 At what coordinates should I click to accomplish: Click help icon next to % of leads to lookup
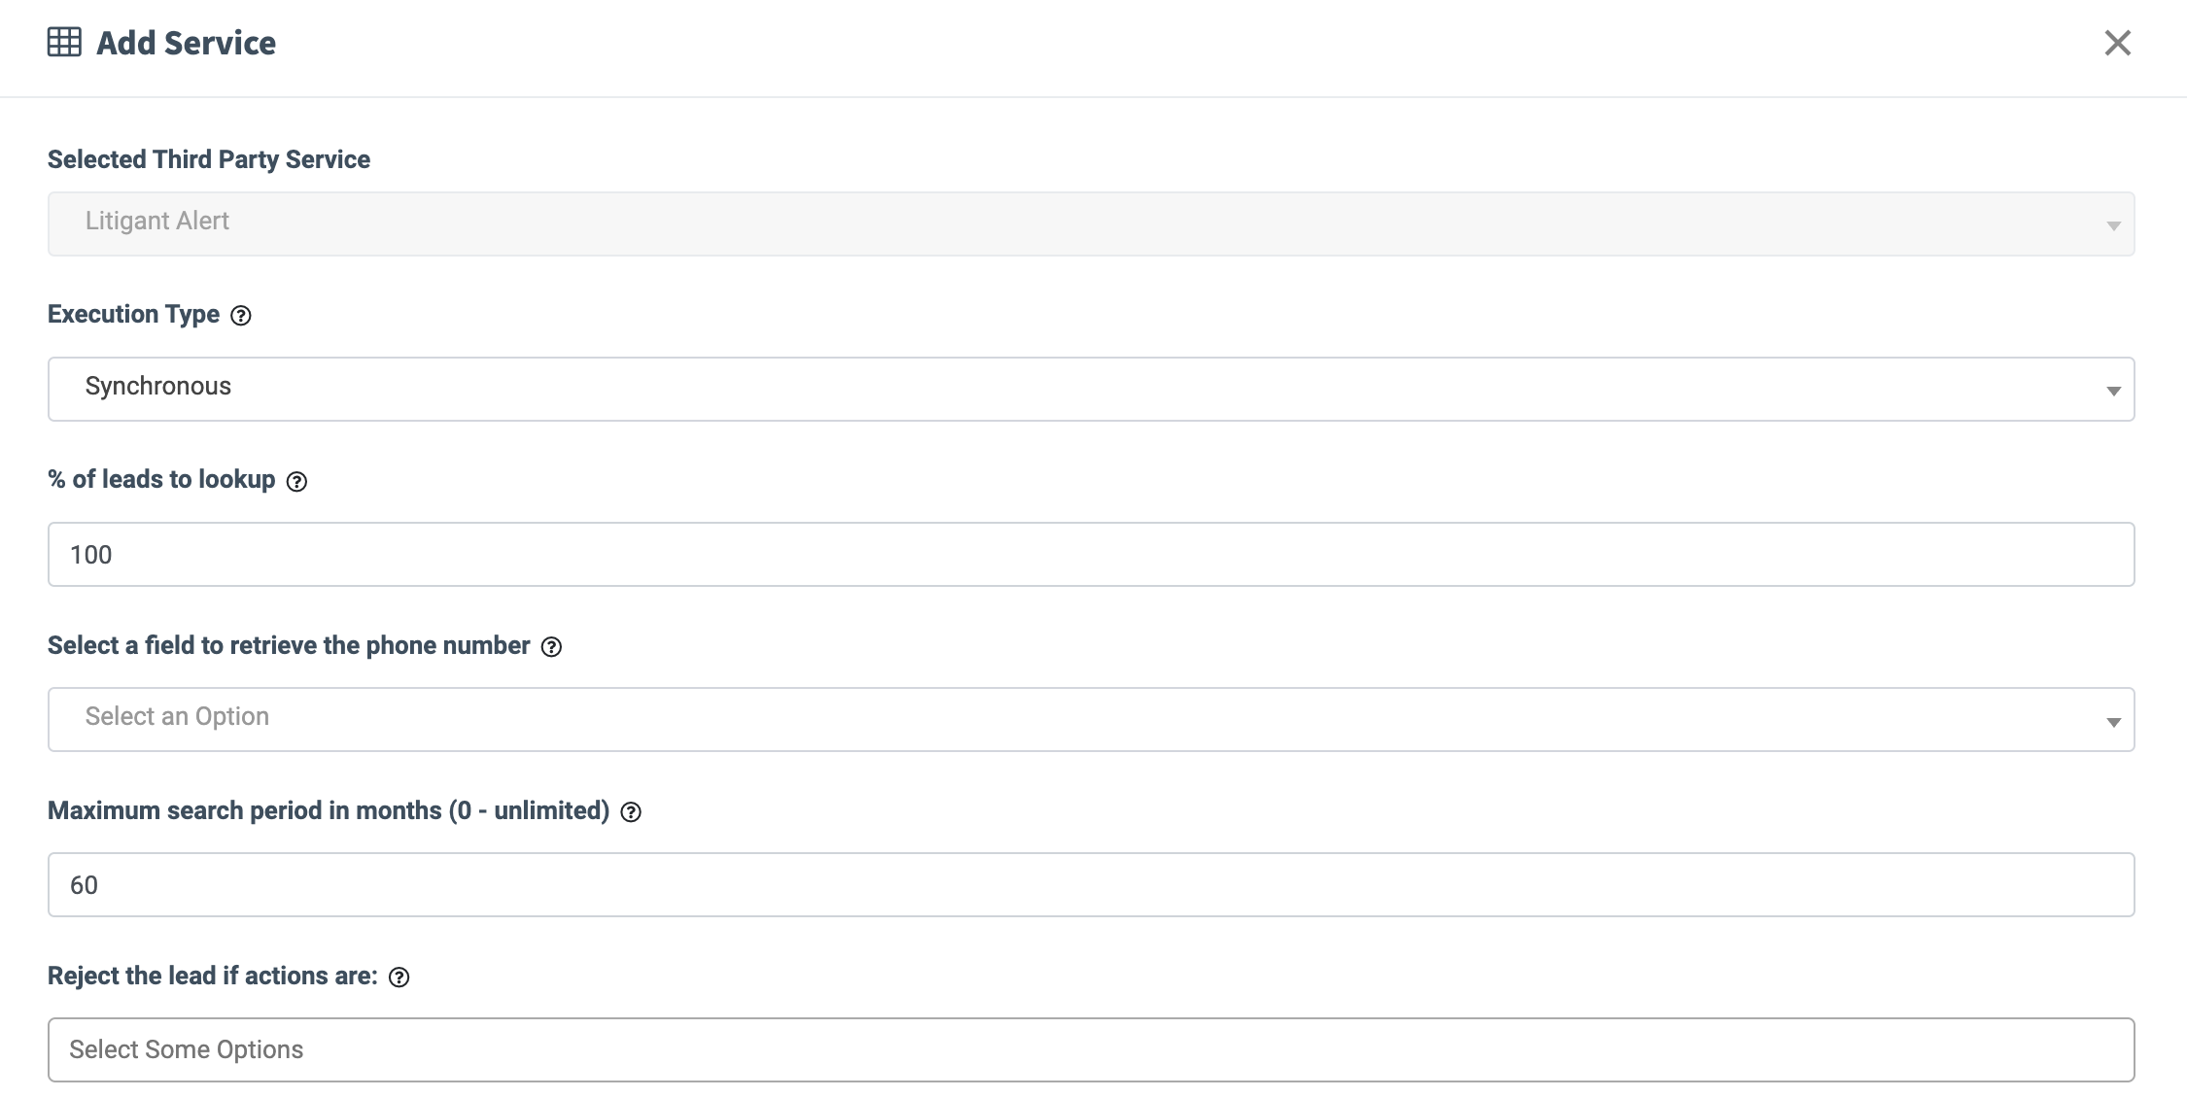[x=296, y=481]
